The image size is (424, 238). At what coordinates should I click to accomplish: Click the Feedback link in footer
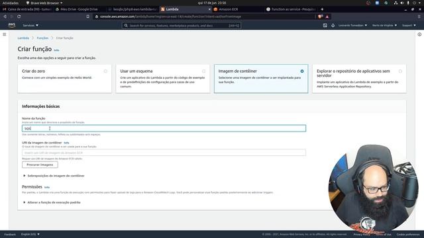click(10, 235)
